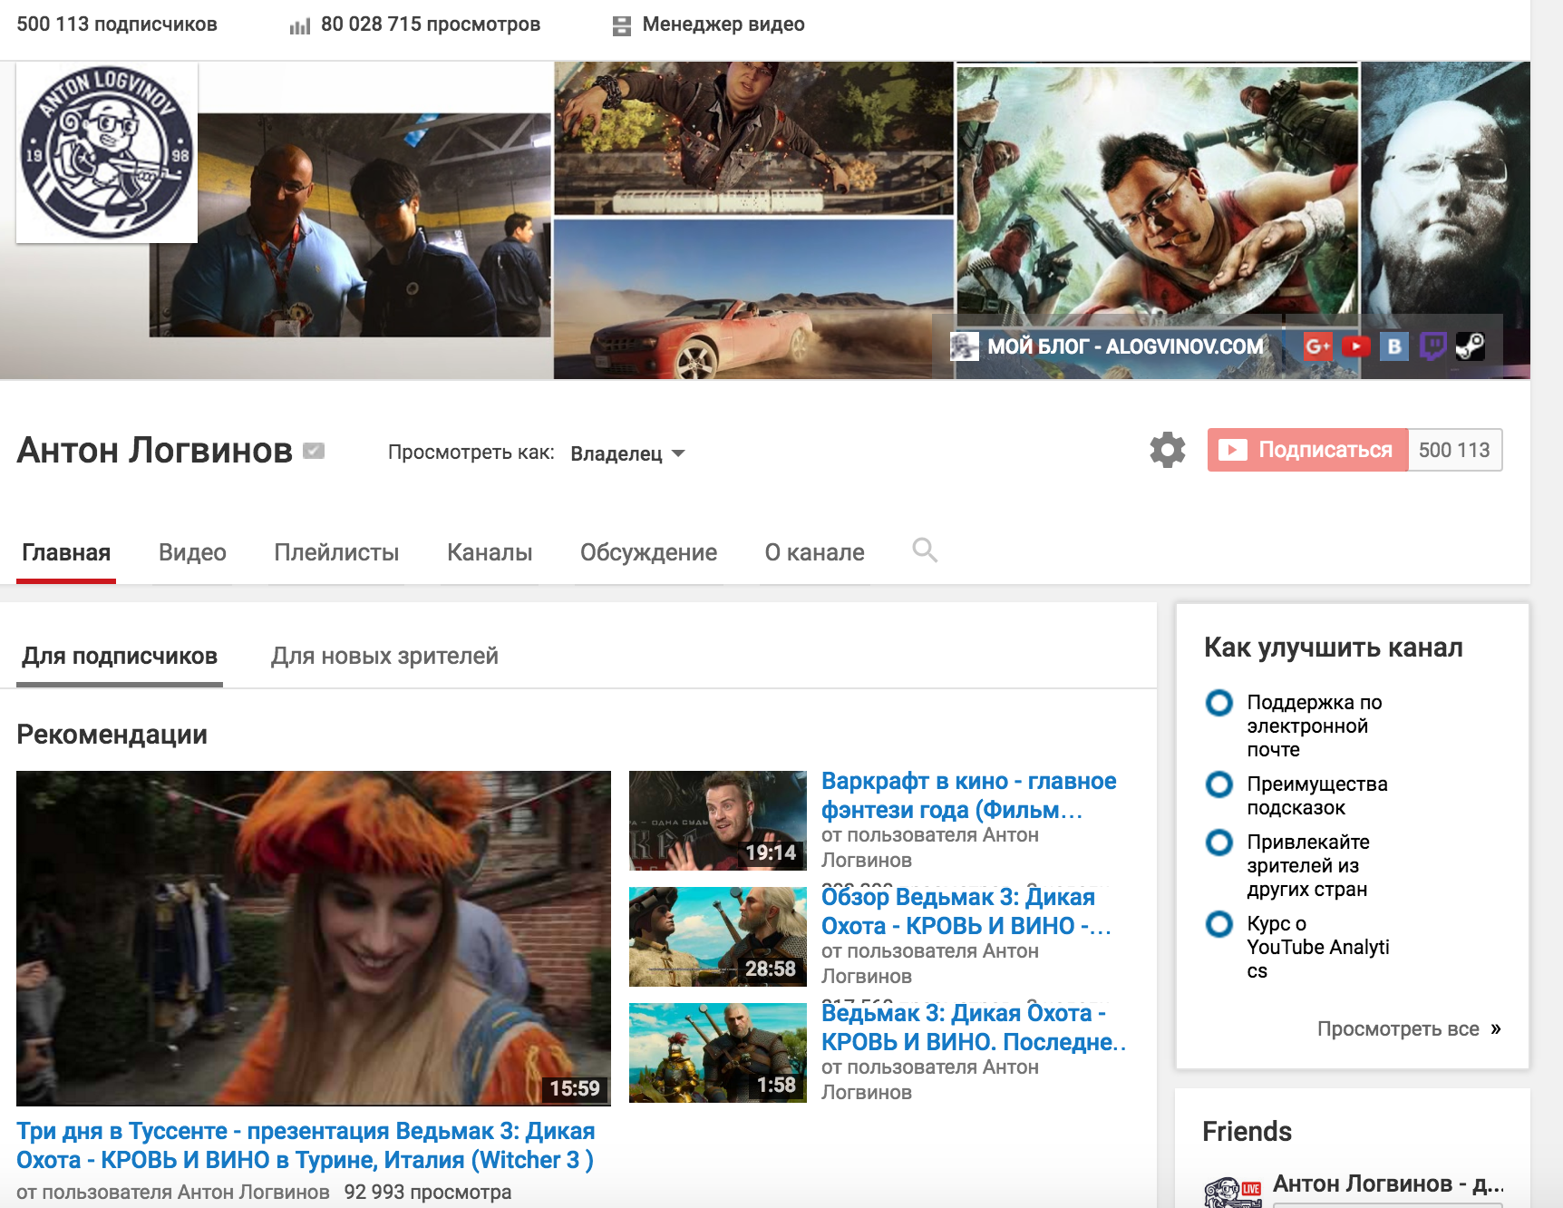1563x1208 pixels.
Task: Click the Антон Логвинов - д... Friends channel name
Action: coord(1388,1184)
